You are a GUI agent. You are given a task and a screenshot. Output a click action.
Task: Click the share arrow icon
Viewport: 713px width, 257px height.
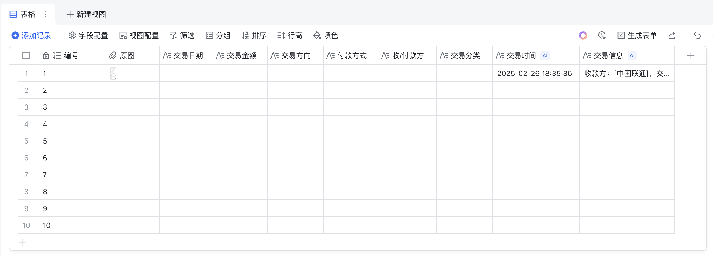click(672, 35)
